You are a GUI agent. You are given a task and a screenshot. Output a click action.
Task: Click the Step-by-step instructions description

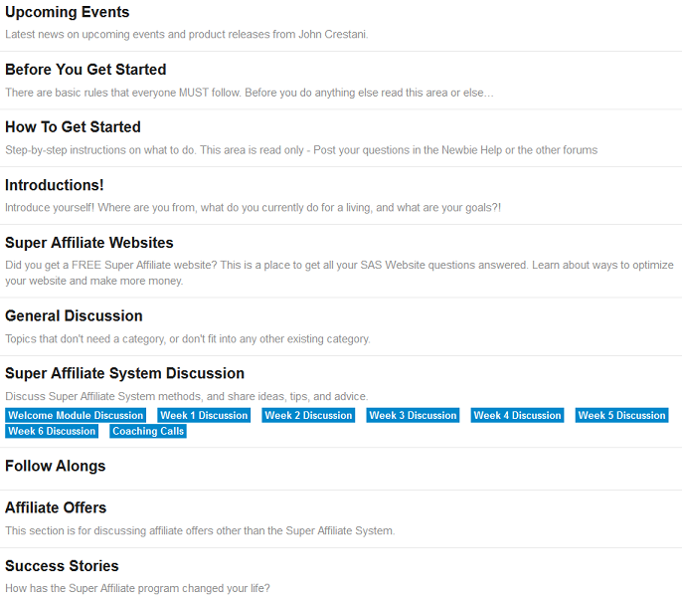tap(301, 150)
